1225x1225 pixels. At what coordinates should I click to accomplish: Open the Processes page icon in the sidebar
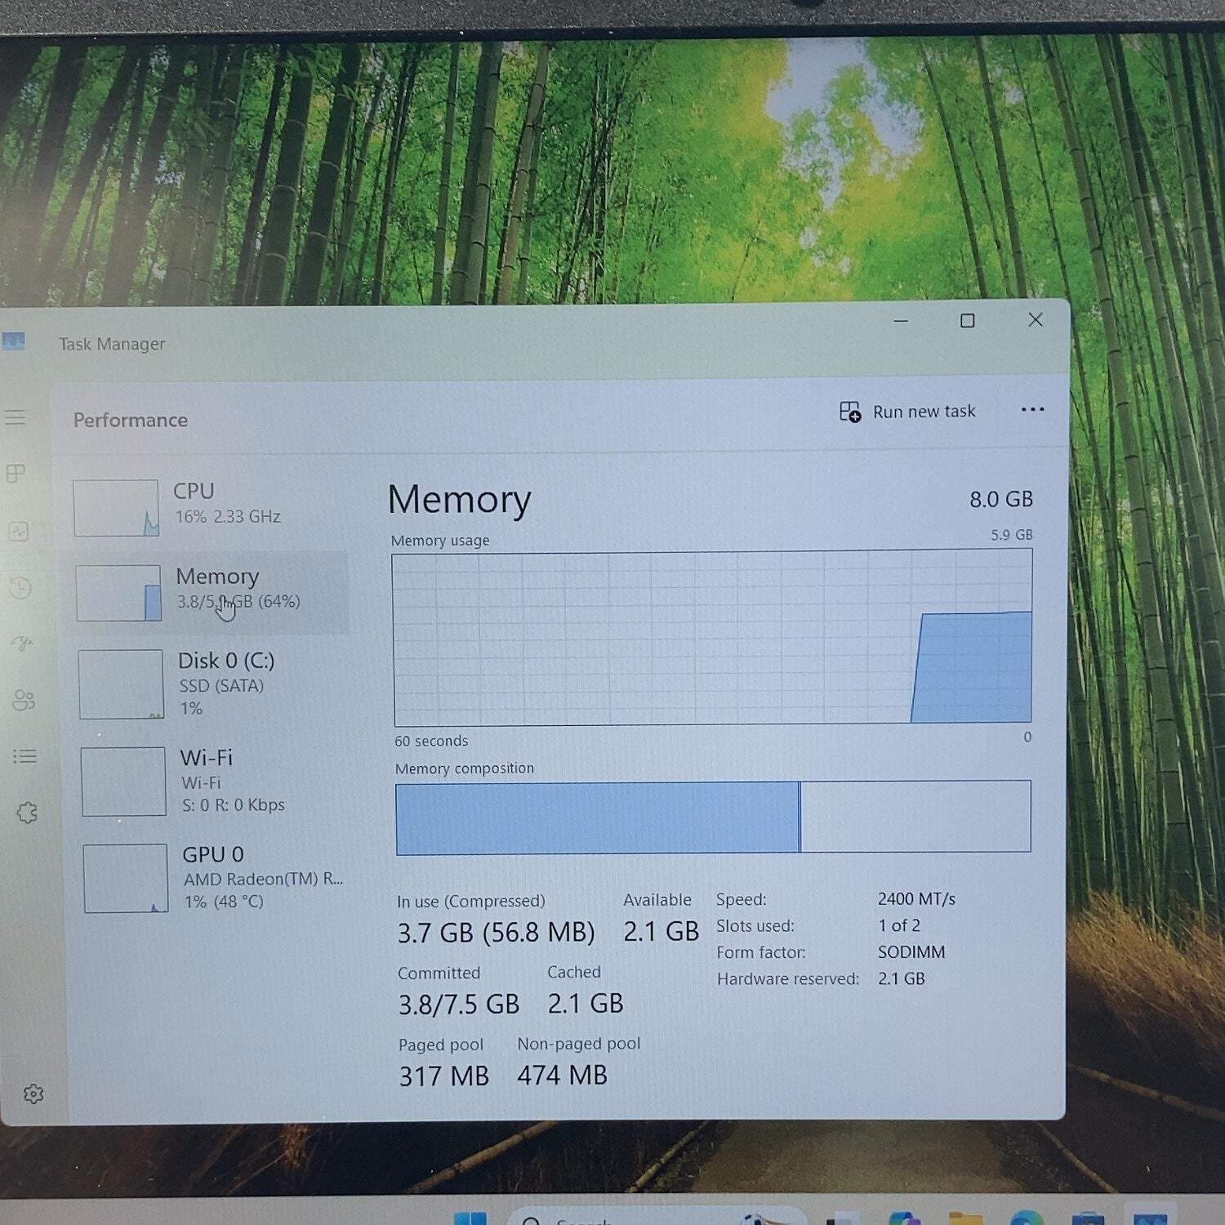point(16,474)
